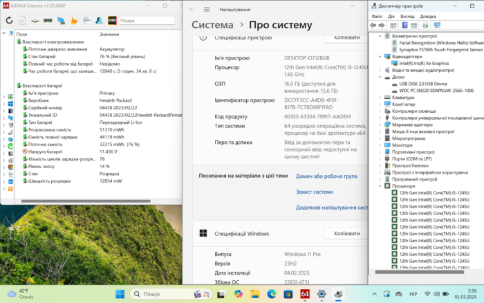
Task: Open the AIDA64 preferences checklist icon
Action: (86, 20)
